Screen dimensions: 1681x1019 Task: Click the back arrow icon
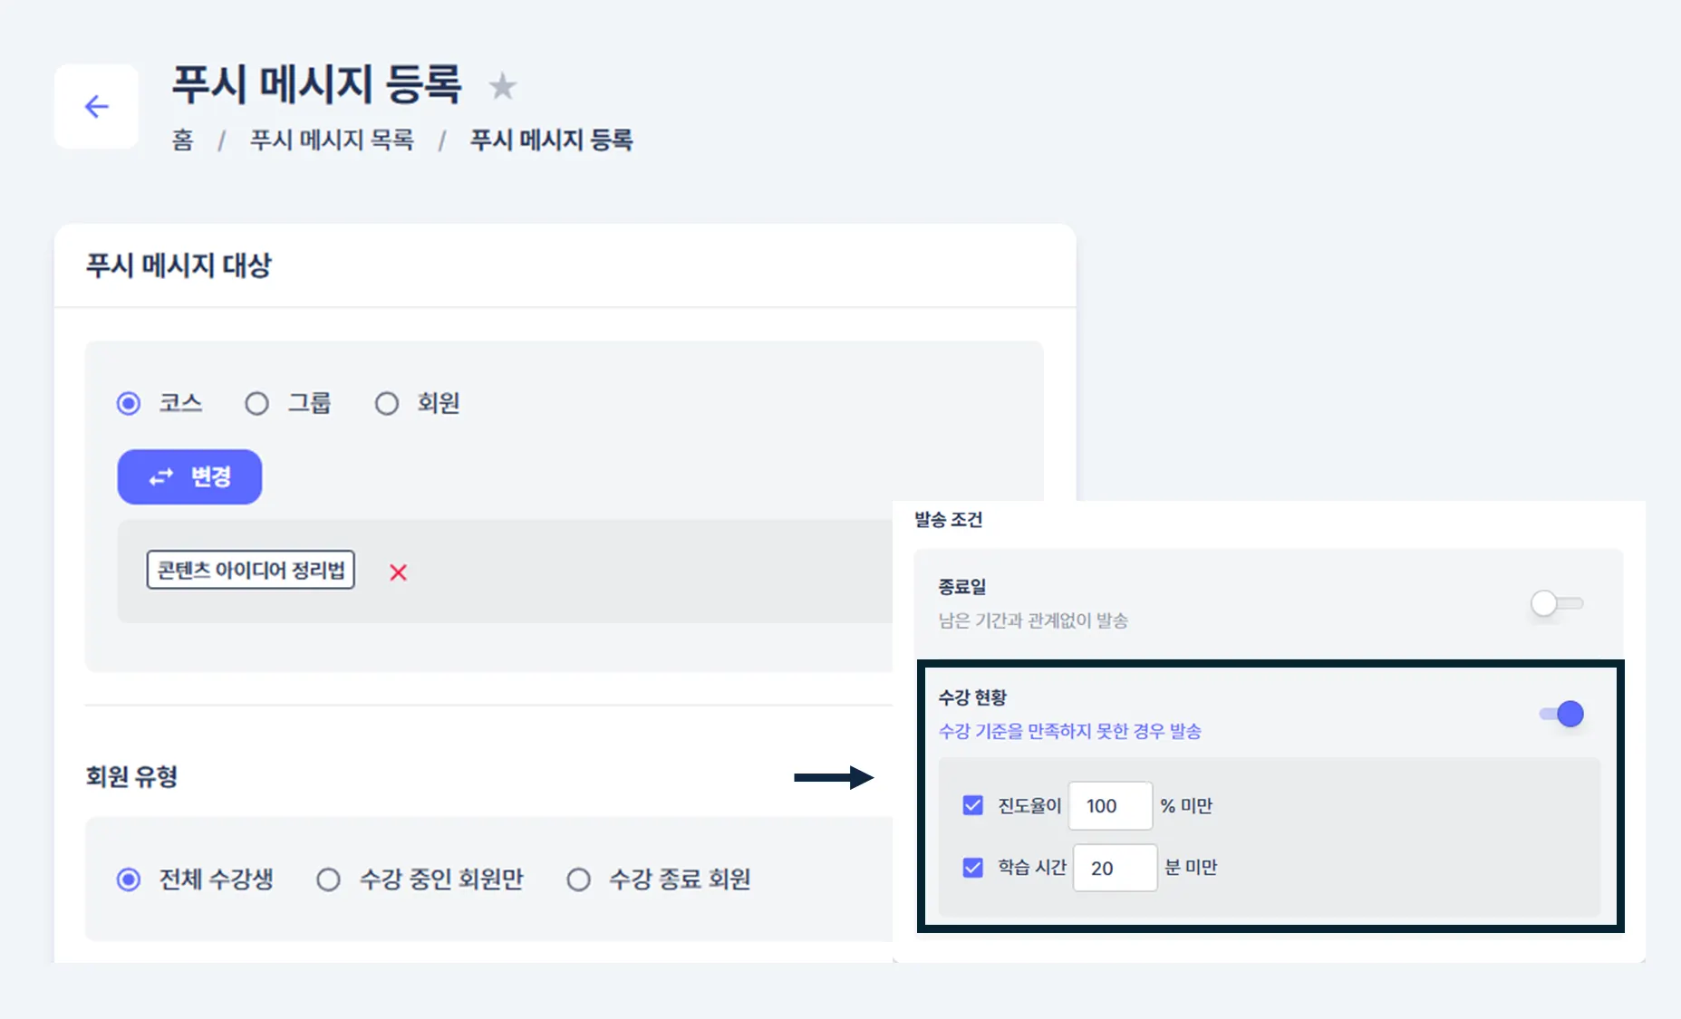click(x=96, y=107)
